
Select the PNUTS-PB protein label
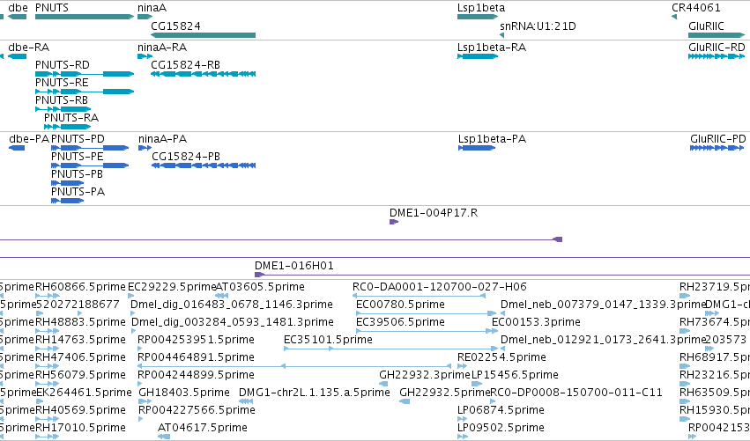coord(77,174)
